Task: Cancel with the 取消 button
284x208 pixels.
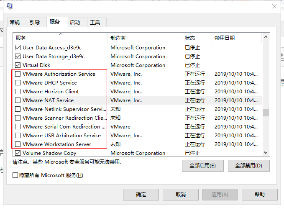Action: pyautogui.click(x=181, y=195)
